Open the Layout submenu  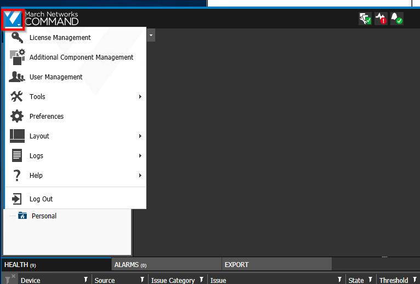point(140,136)
